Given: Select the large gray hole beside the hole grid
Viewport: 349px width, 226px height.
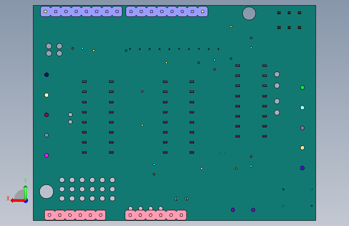Looking at the screenshot, I should (x=46, y=191).
